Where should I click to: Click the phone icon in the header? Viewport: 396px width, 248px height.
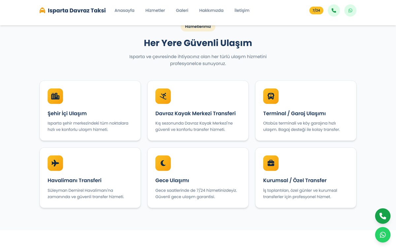pos(334,11)
